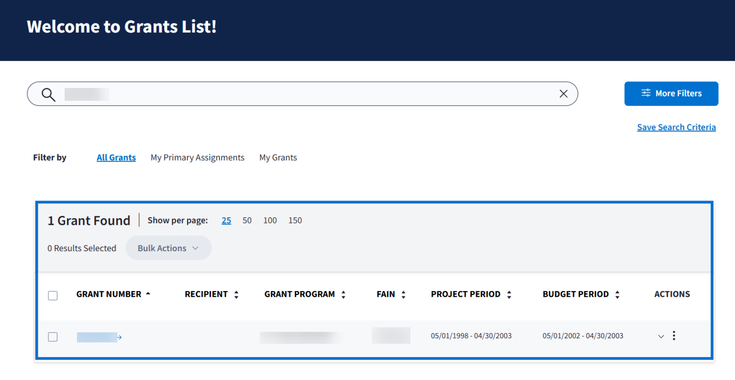Sort the Grant Program column

(343, 295)
